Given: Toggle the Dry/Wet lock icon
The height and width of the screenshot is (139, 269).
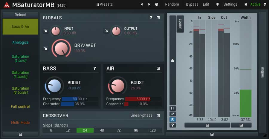Looking at the screenshot, I should pyautogui.click(x=45, y=49).
